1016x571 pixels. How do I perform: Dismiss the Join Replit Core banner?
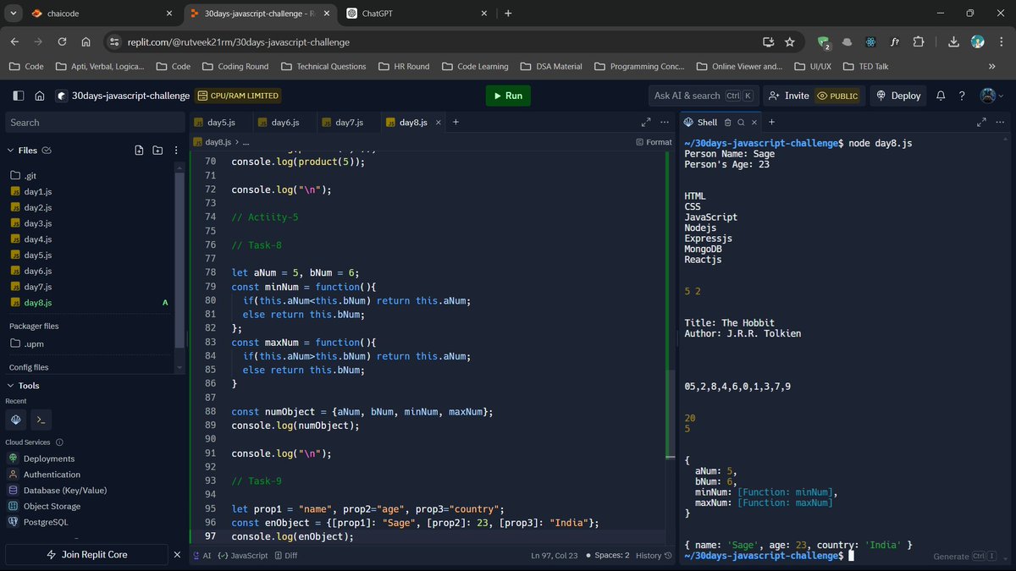pos(177,555)
